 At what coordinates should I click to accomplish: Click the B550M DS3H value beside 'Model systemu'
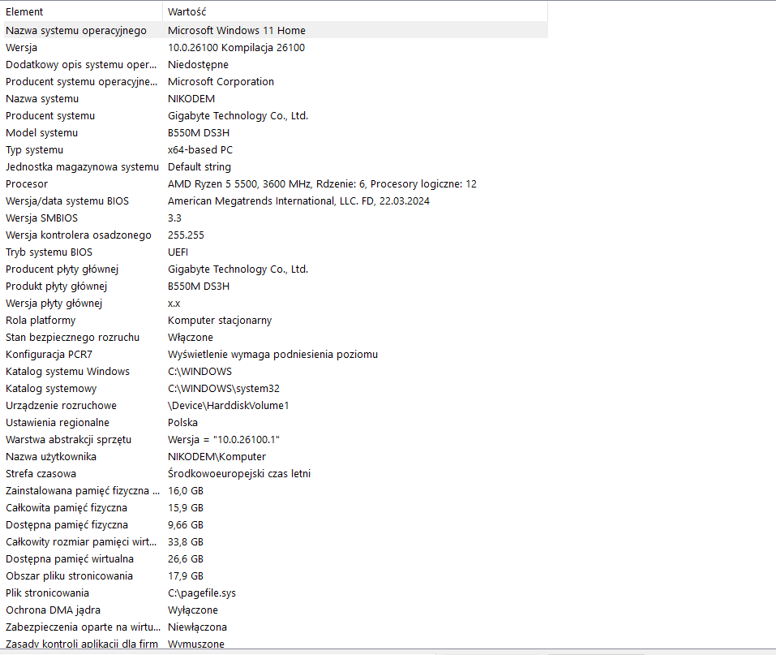[x=199, y=133]
